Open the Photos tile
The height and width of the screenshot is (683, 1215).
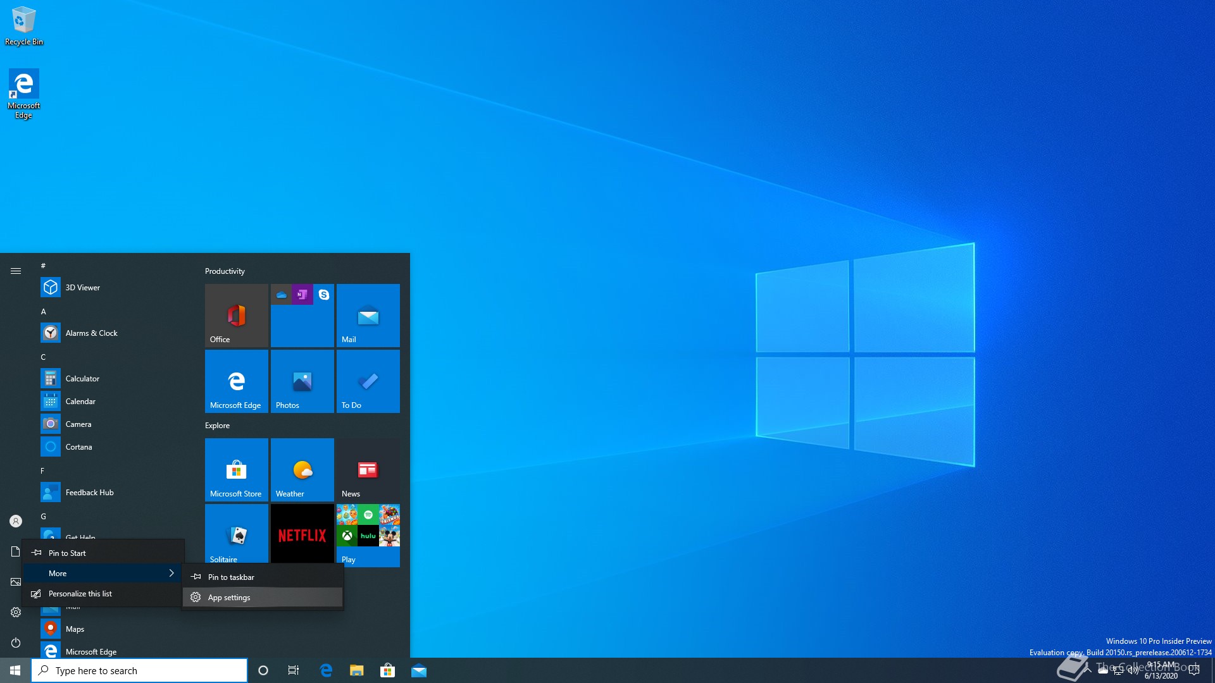[x=302, y=381]
